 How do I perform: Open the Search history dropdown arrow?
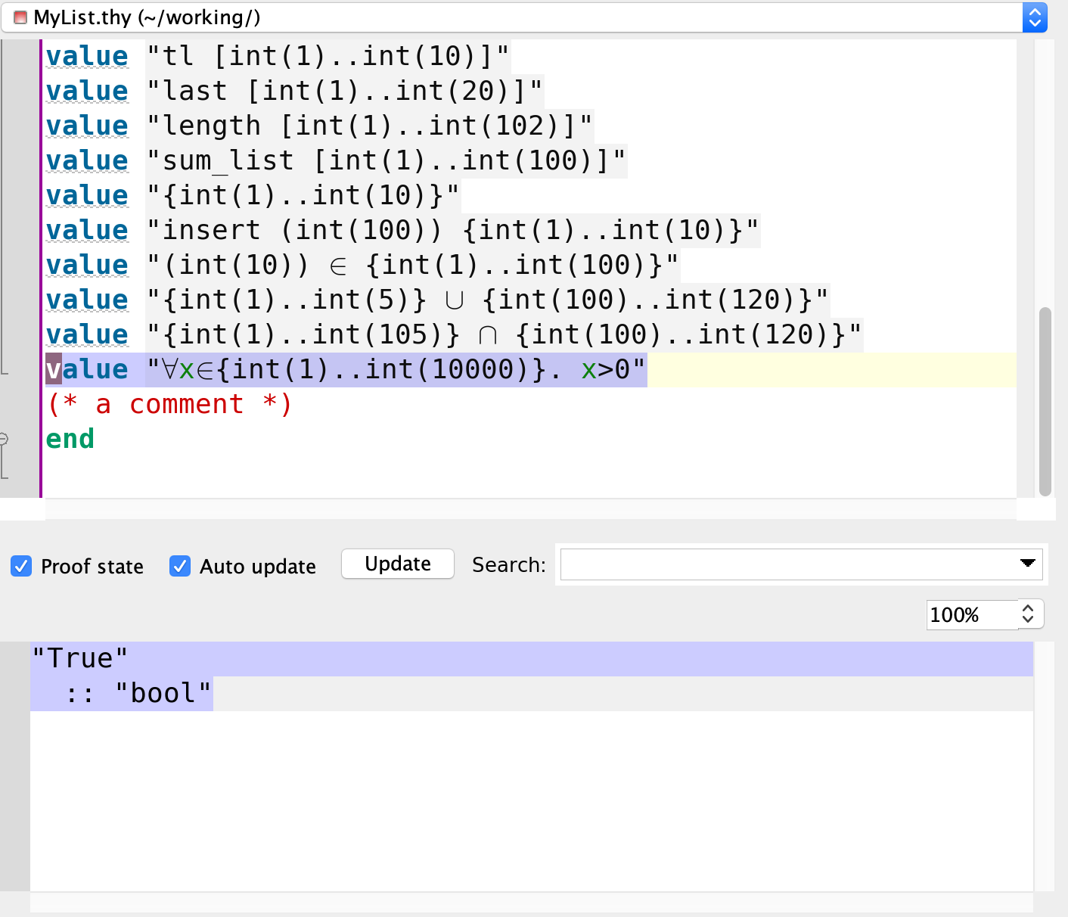[x=1027, y=563]
